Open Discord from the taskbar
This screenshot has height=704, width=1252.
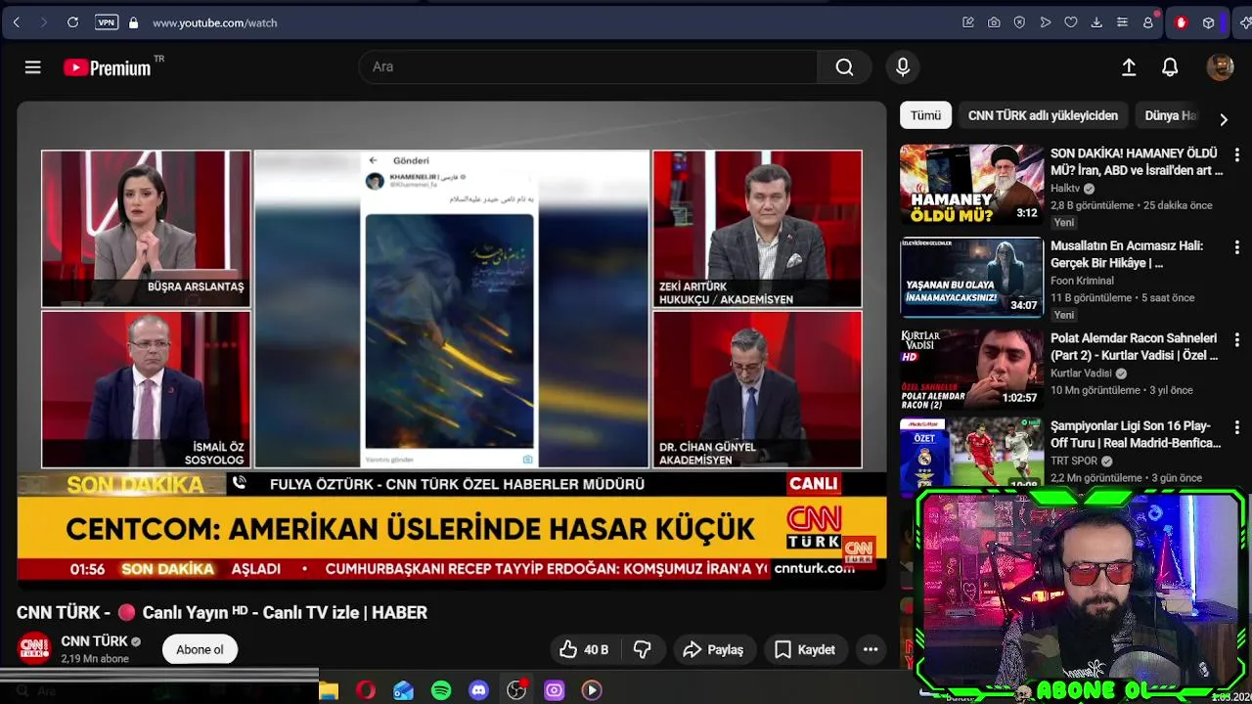(478, 690)
